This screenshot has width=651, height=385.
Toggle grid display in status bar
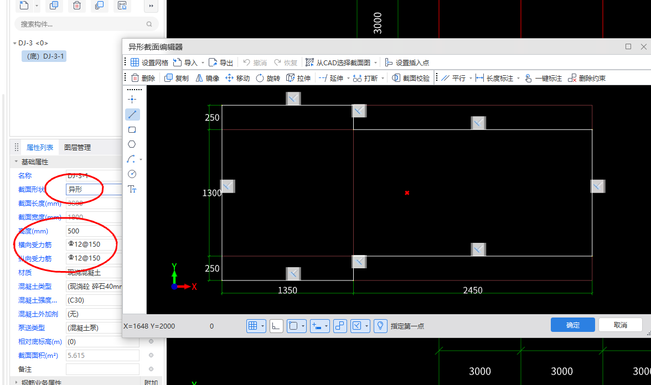pos(253,326)
